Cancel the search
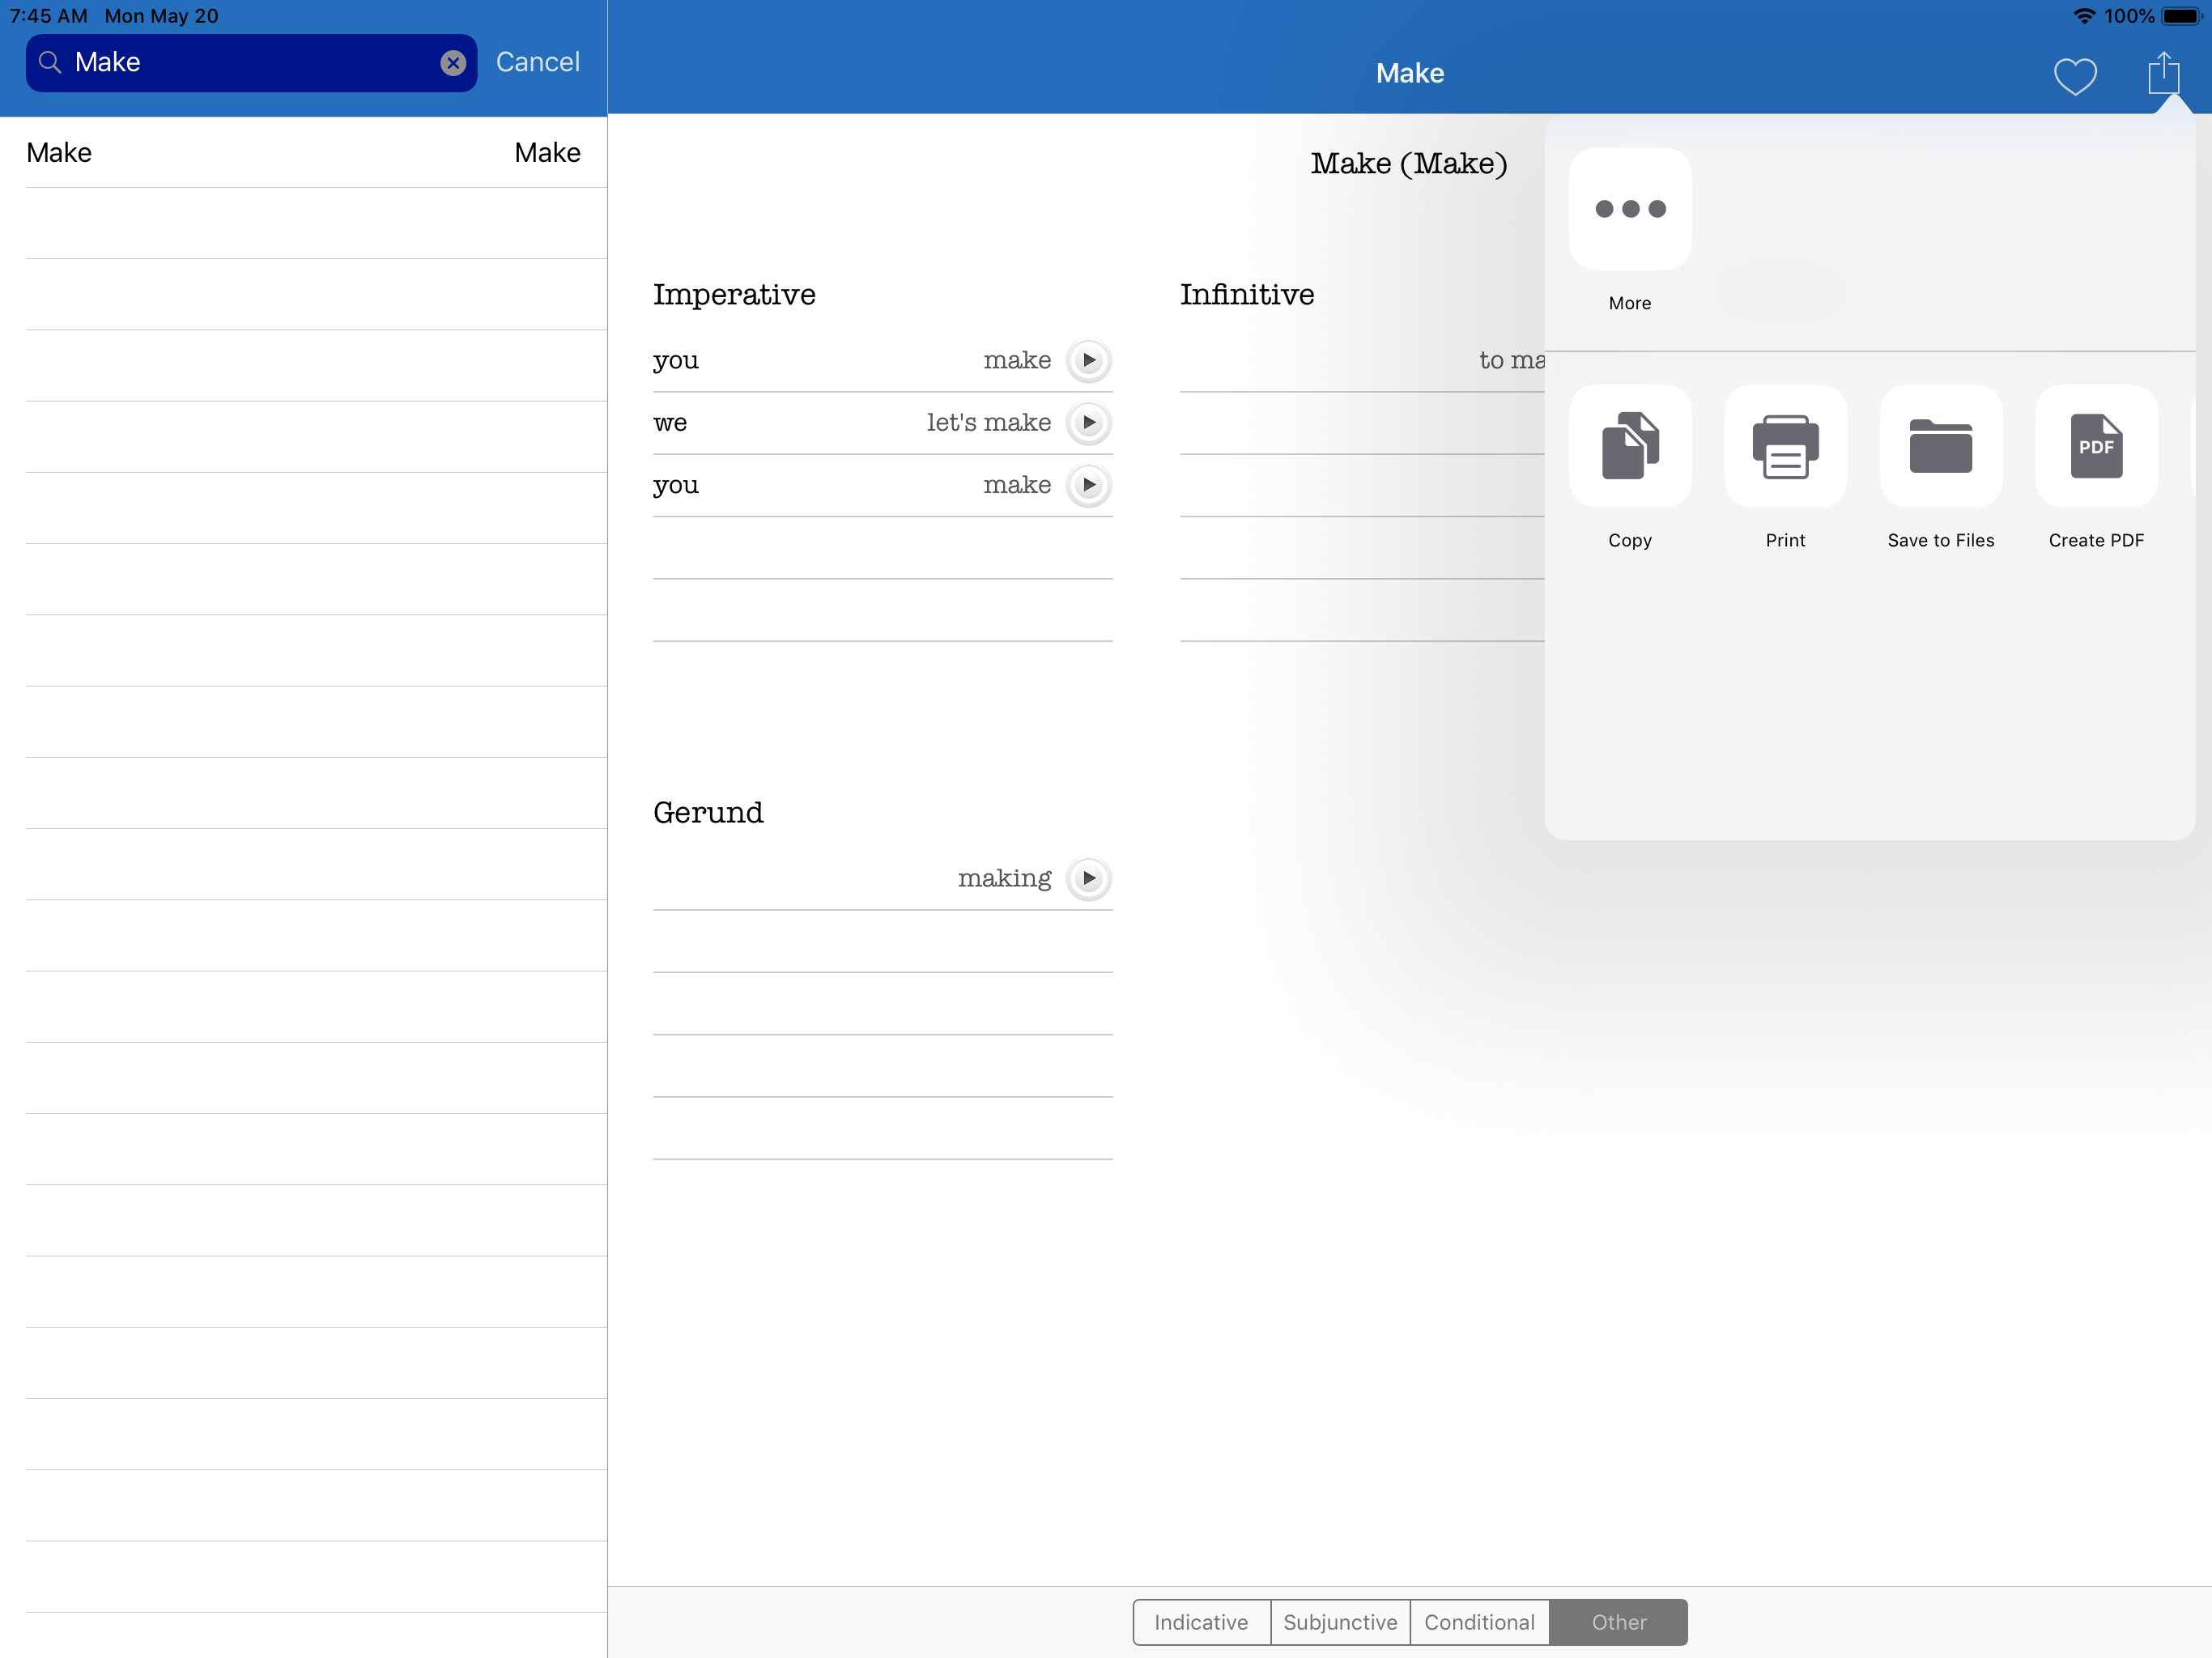 (537, 62)
